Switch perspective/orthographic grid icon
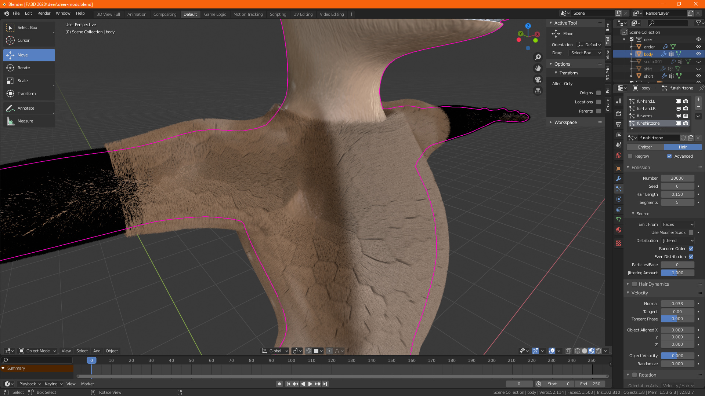Image resolution: width=705 pixels, height=396 pixels. (x=538, y=91)
